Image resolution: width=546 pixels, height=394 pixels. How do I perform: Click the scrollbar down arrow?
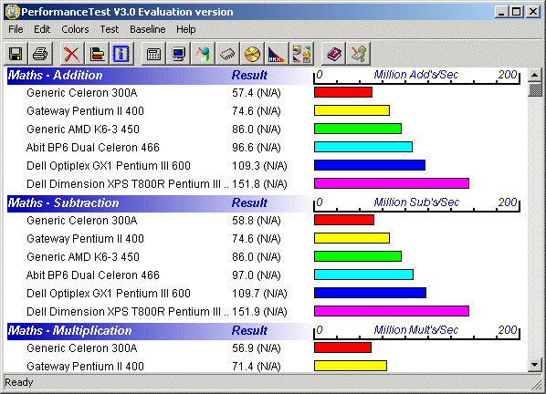click(534, 365)
